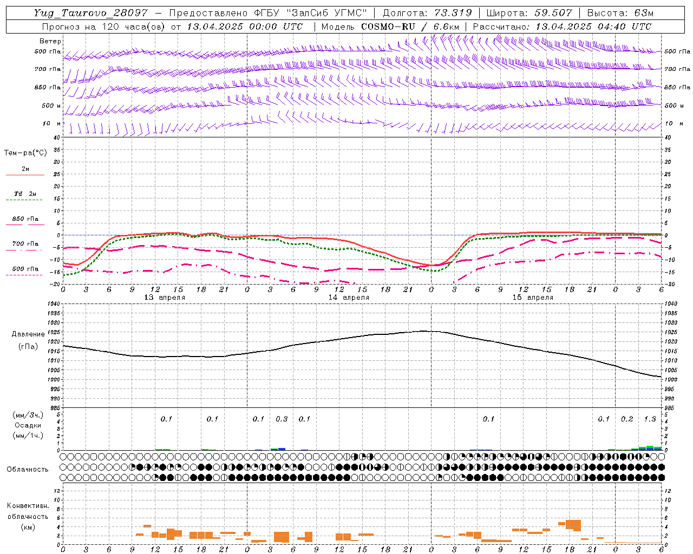
Task: Click the 0.3 precipitation amount
Action: [x=282, y=419]
